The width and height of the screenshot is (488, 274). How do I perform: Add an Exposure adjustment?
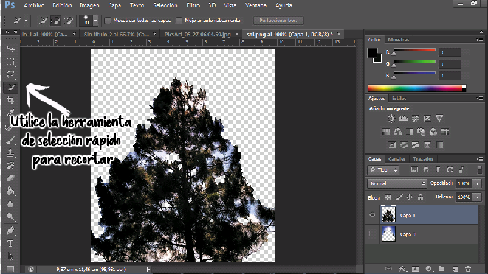[x=427, y=119]
